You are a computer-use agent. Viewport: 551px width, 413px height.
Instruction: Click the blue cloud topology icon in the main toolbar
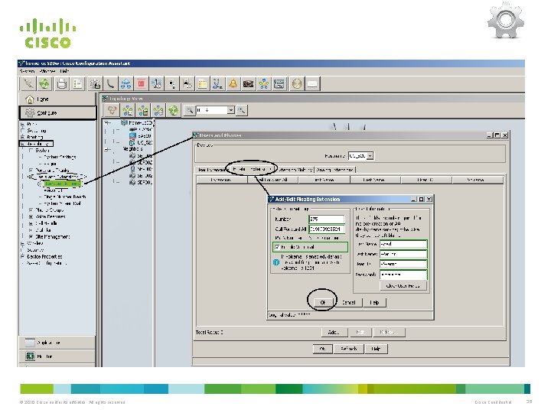126,84
